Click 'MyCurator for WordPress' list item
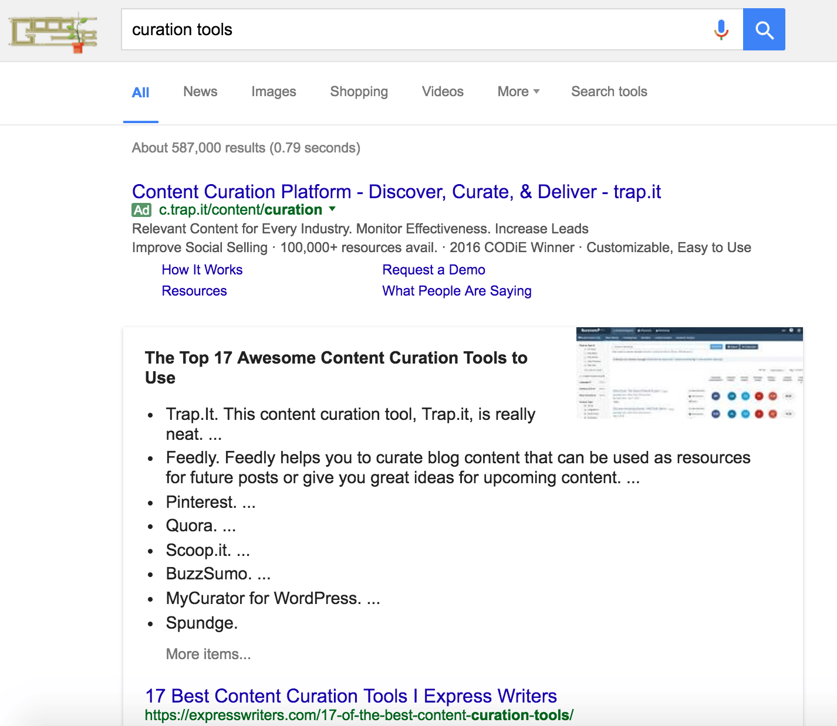Image resolution: width=837 pixels, height=726 pixels. pos(273,598)
